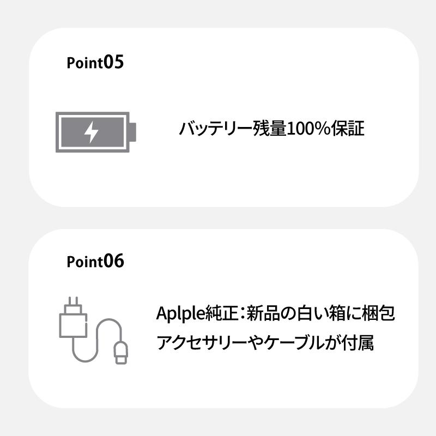Select the Point06 heading
The image size is (436, 436).
95,262
